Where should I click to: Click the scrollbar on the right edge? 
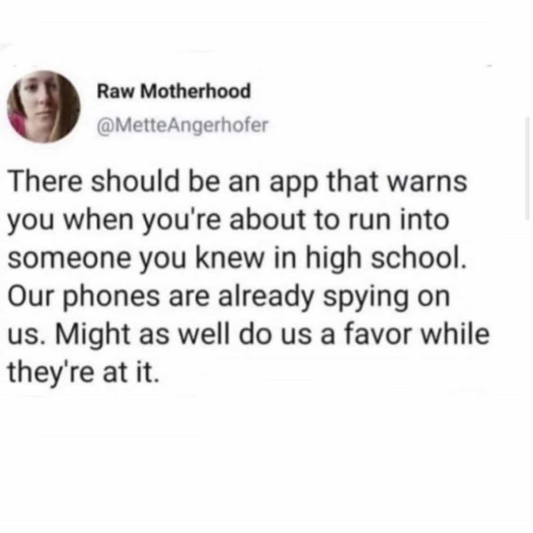click(527, 168)
